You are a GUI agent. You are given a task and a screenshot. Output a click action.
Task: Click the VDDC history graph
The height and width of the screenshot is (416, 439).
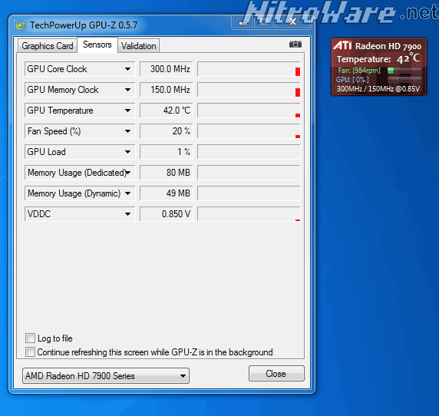click(249, 214)
